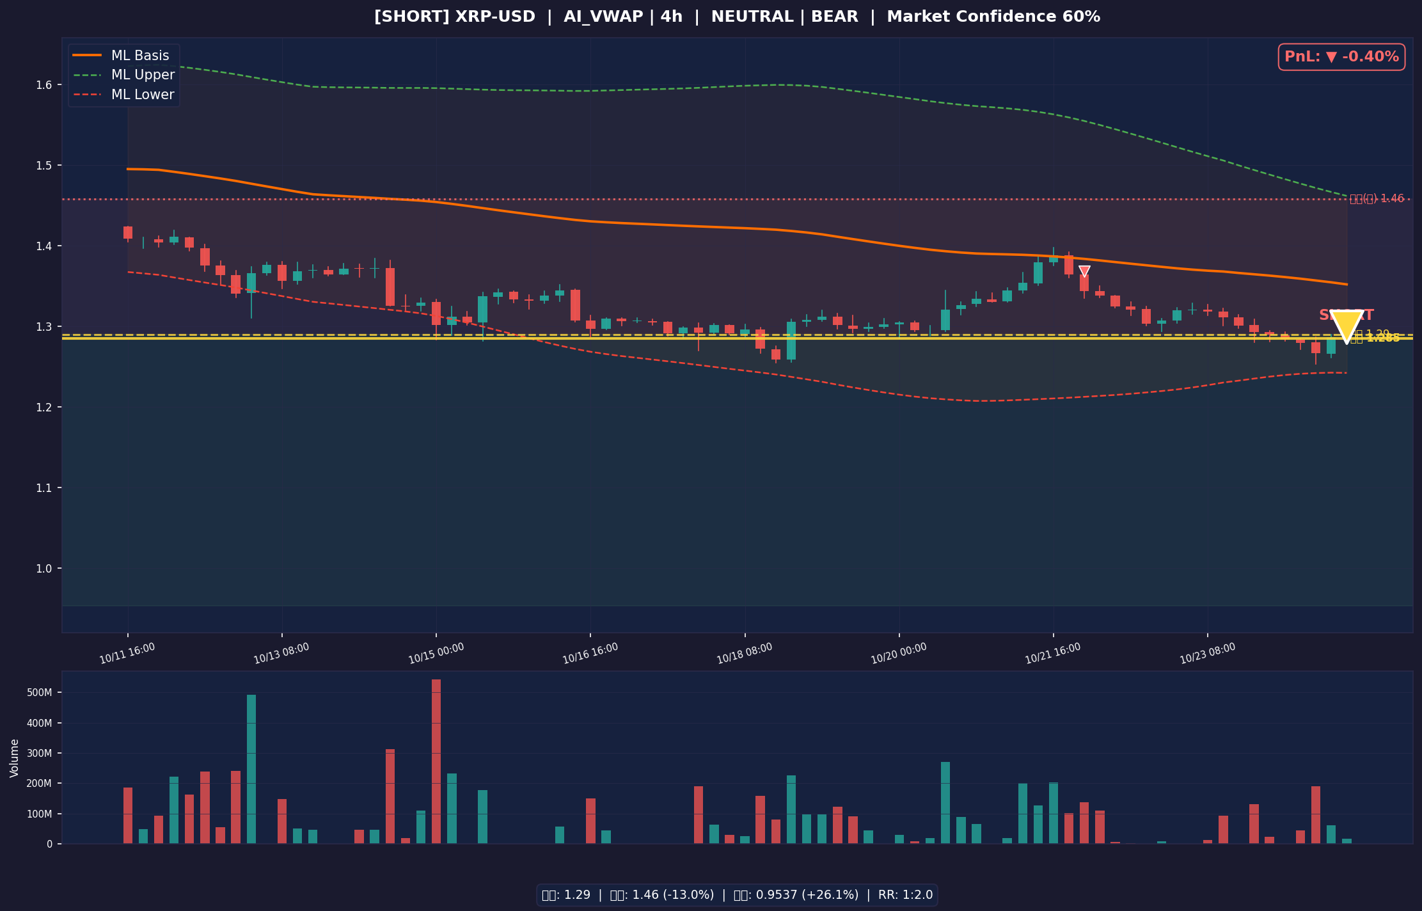The image size is (1422, 911).
Task: Click the small red triangle marker near 10/21
Action: tap(1084, 271)
